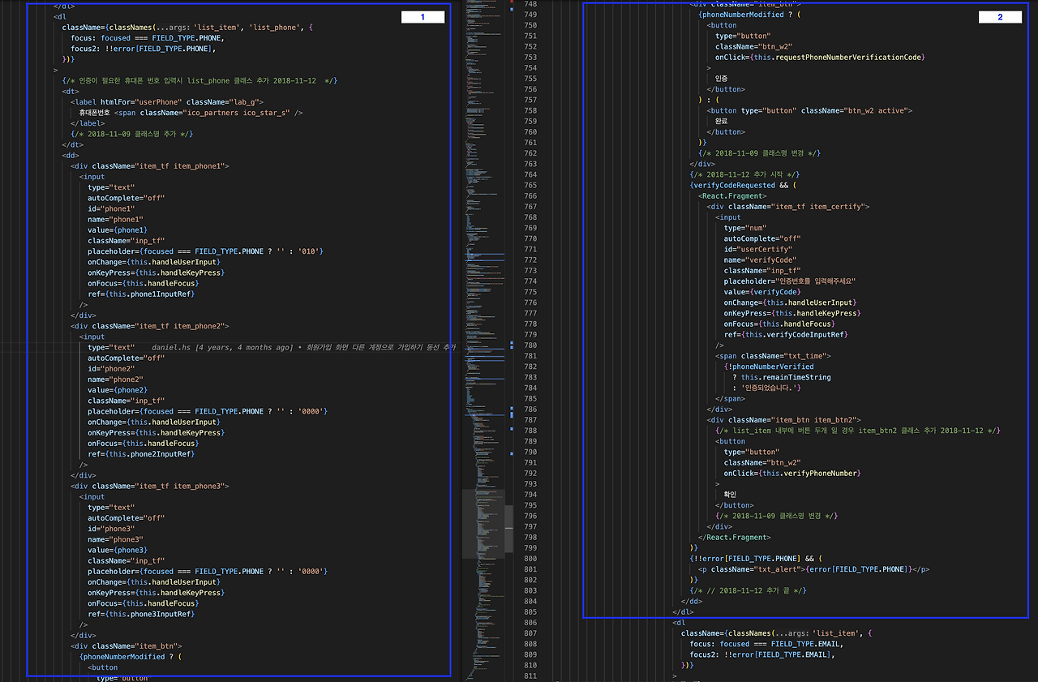Click the name="verifyCode" line

click(761, 260)
